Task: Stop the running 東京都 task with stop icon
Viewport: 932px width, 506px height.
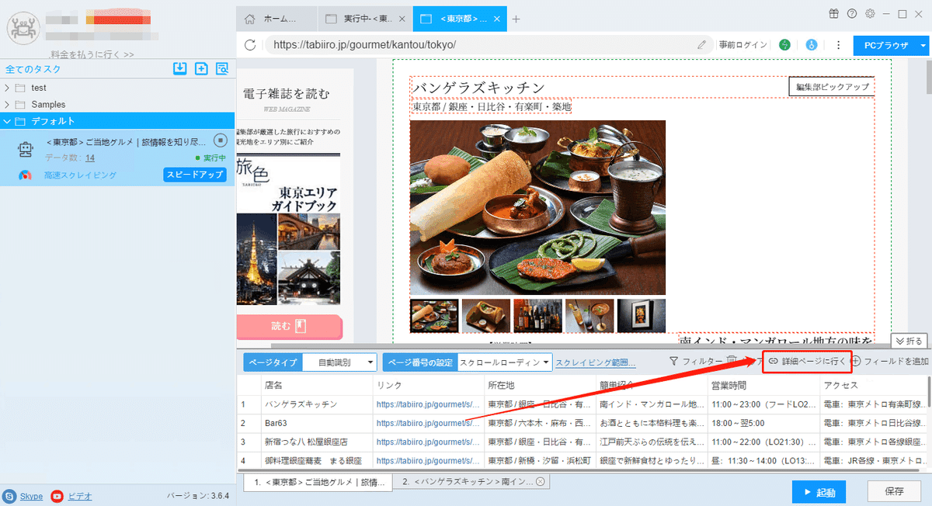Action: pos(220,140)
